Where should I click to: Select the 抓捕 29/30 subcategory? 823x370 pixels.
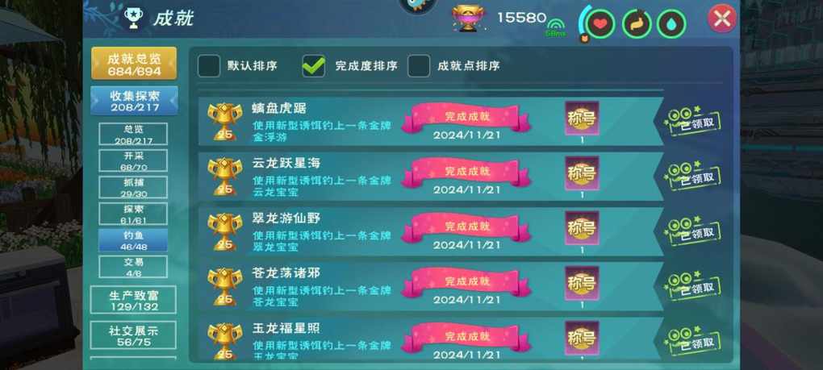[133, 188]
